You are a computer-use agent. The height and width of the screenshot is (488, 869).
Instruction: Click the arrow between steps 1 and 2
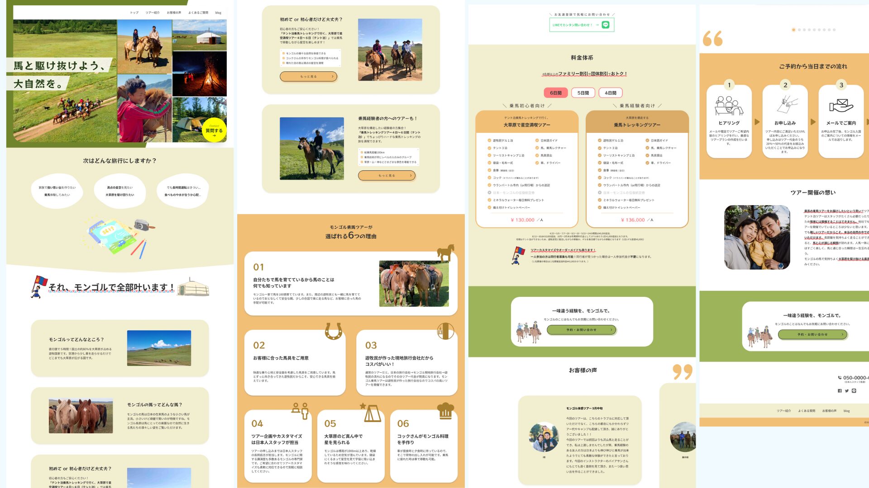(757, 122)
